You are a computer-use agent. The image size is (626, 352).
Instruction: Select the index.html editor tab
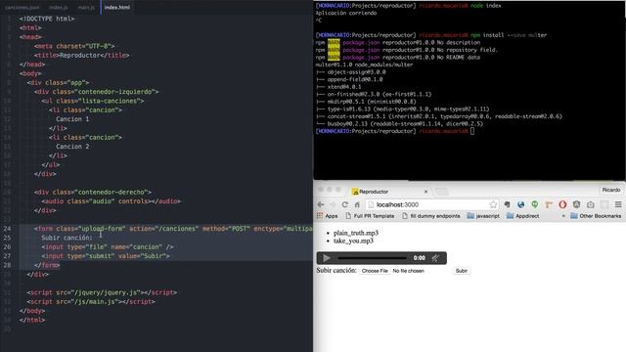pos(117,7)
